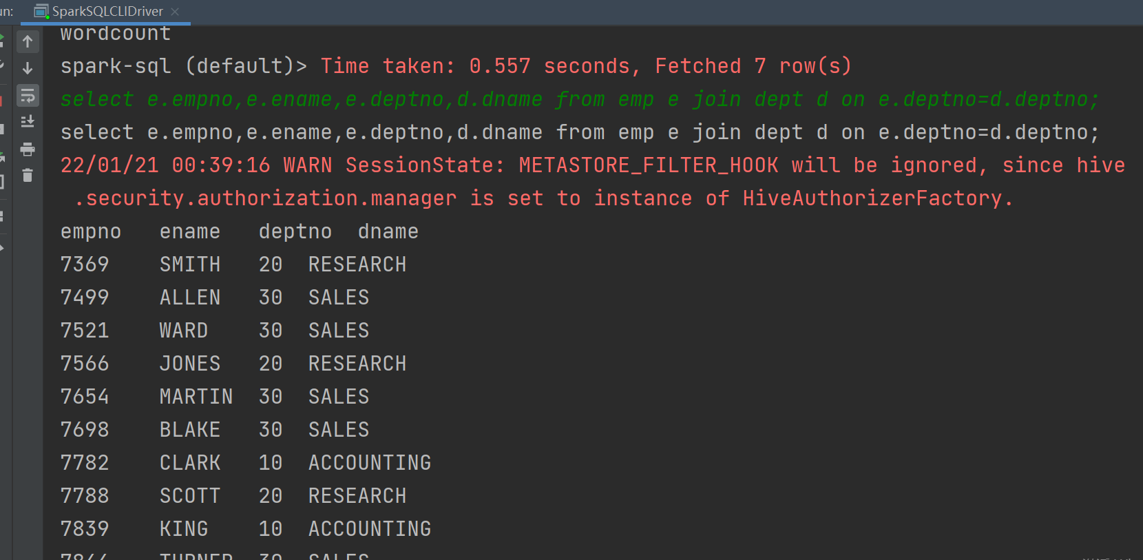Toggle soft-wrap for console output
1143x560 pixels.
pos(28,95)
